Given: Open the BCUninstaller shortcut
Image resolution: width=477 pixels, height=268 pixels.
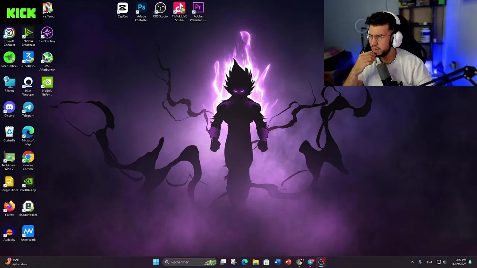Looking at the screenshot, I should 28,208.
